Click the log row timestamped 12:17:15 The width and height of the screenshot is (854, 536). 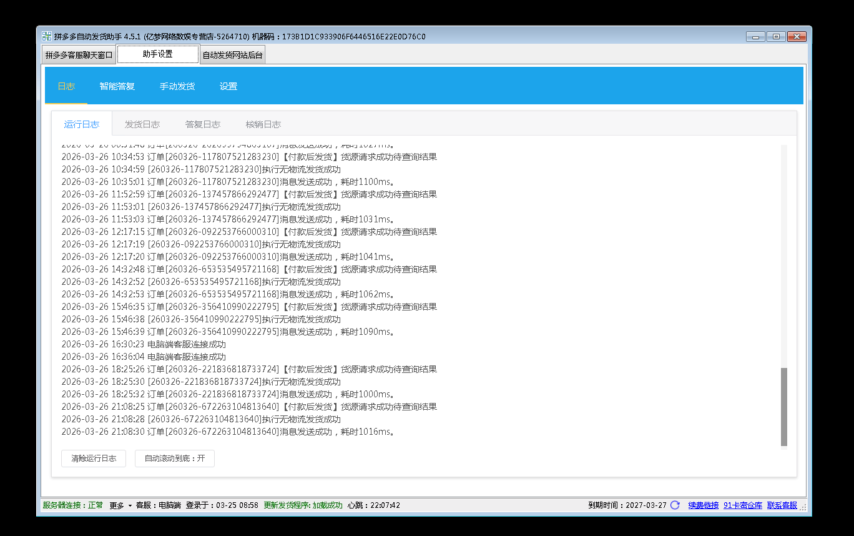(x=249, y=232)
